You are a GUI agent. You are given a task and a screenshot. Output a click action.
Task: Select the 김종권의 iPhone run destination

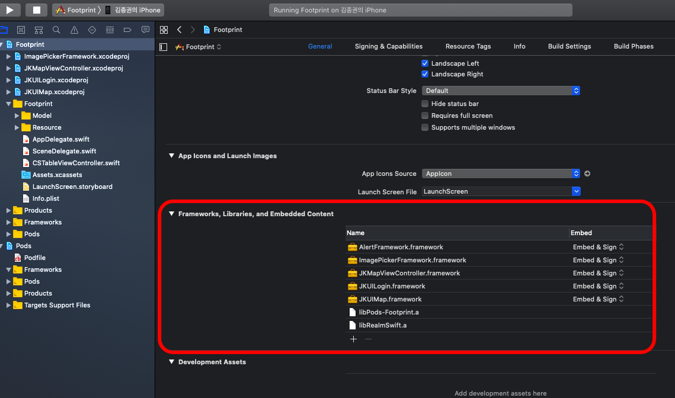click(x=133, y=10)
